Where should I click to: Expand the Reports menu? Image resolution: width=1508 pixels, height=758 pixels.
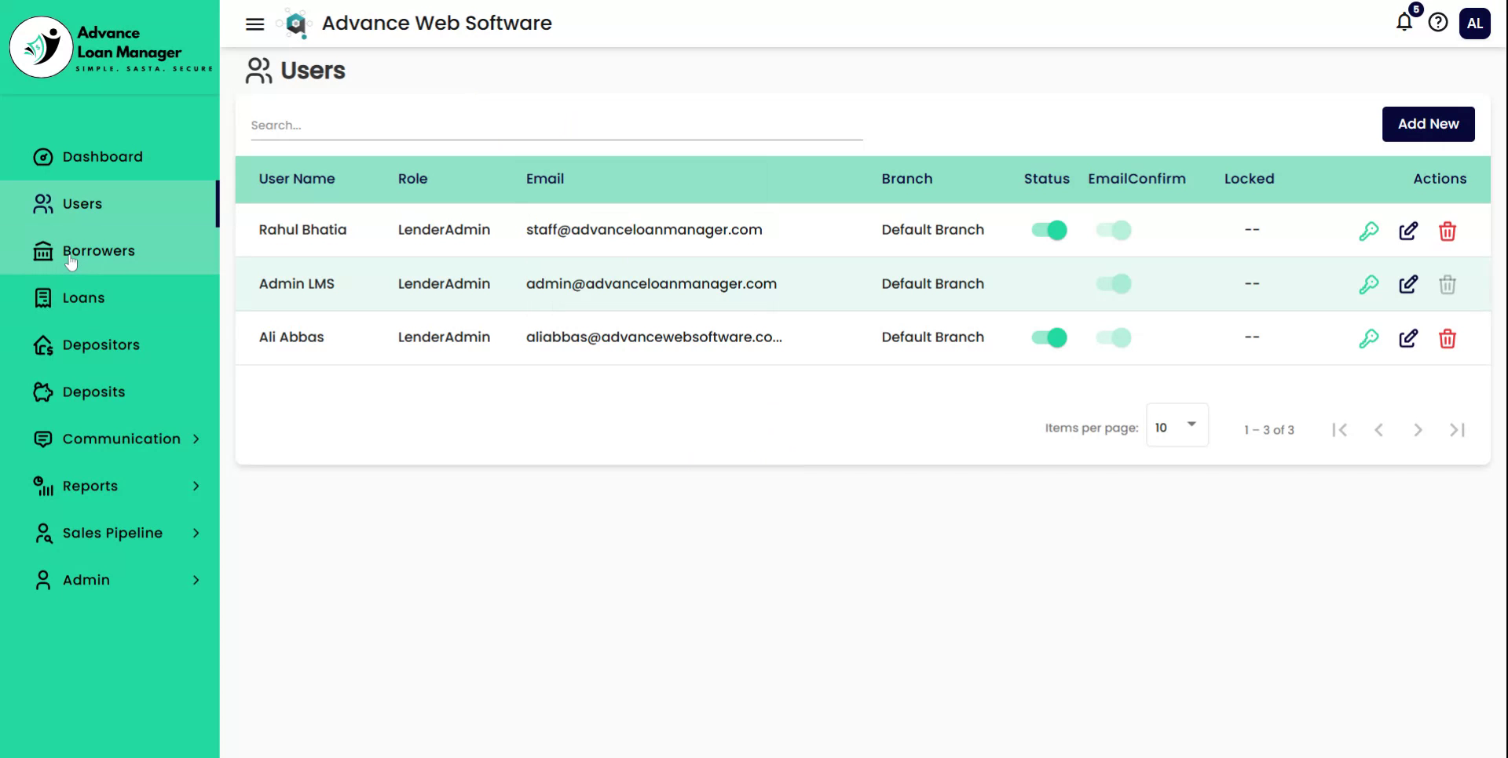(x=90, y=486)
